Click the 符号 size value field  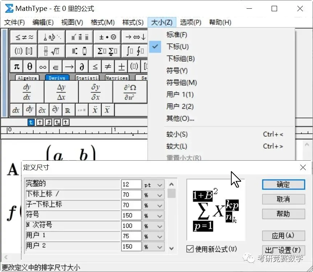click(131, 215)
